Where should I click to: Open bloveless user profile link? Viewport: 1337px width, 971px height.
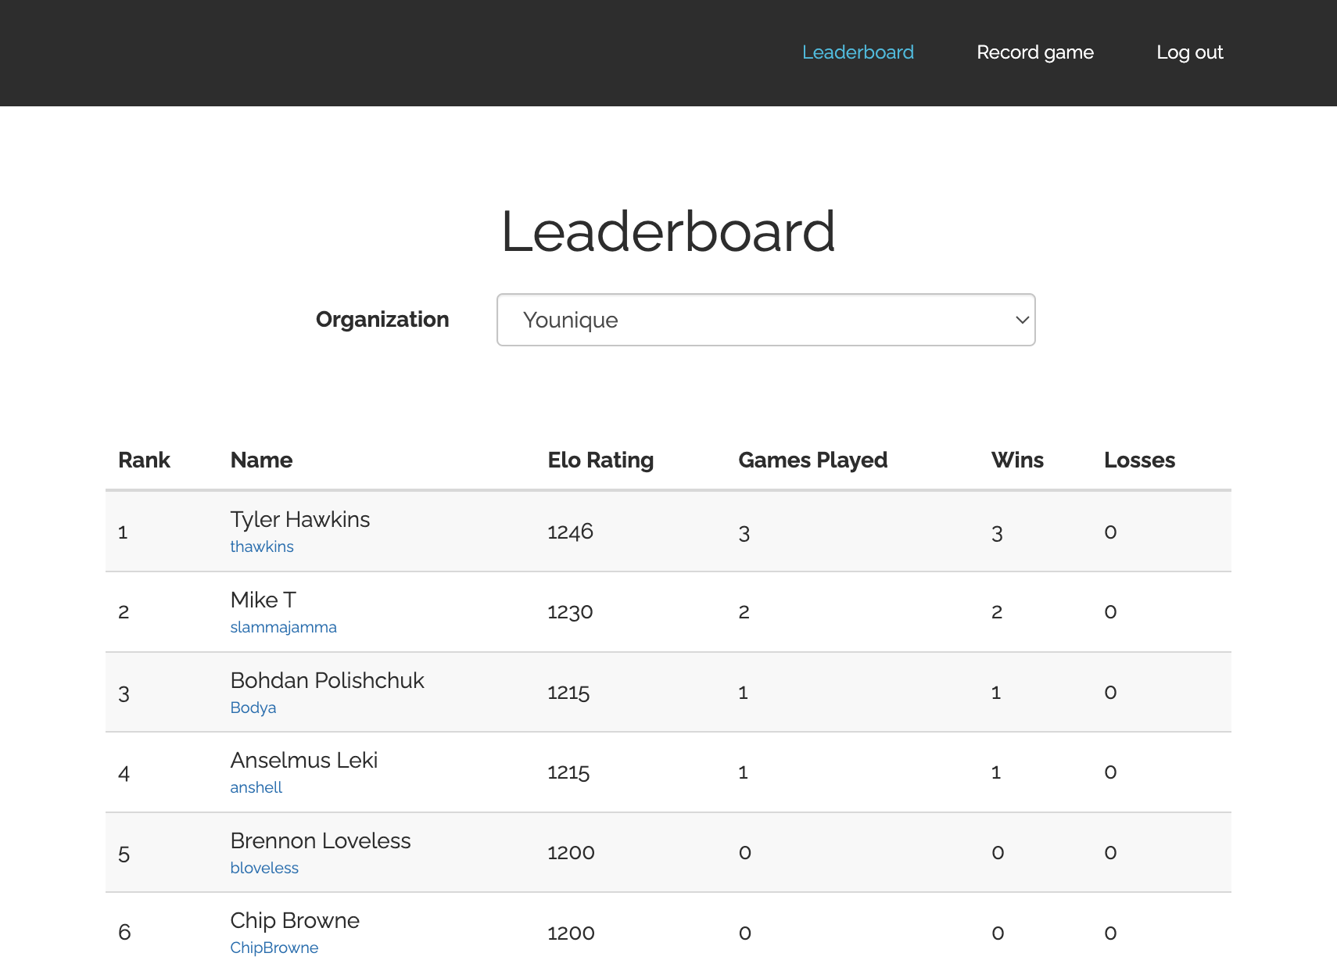(x=264, y=868)
